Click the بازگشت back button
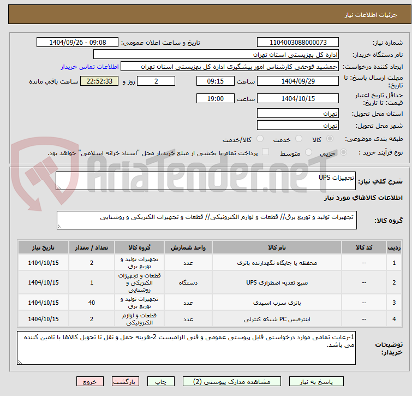The height and width of the screenshot is (396, 412). pos(126,382)
